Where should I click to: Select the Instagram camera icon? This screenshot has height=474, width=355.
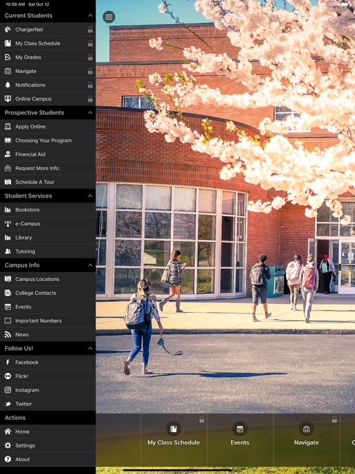[x=8, y=390]
